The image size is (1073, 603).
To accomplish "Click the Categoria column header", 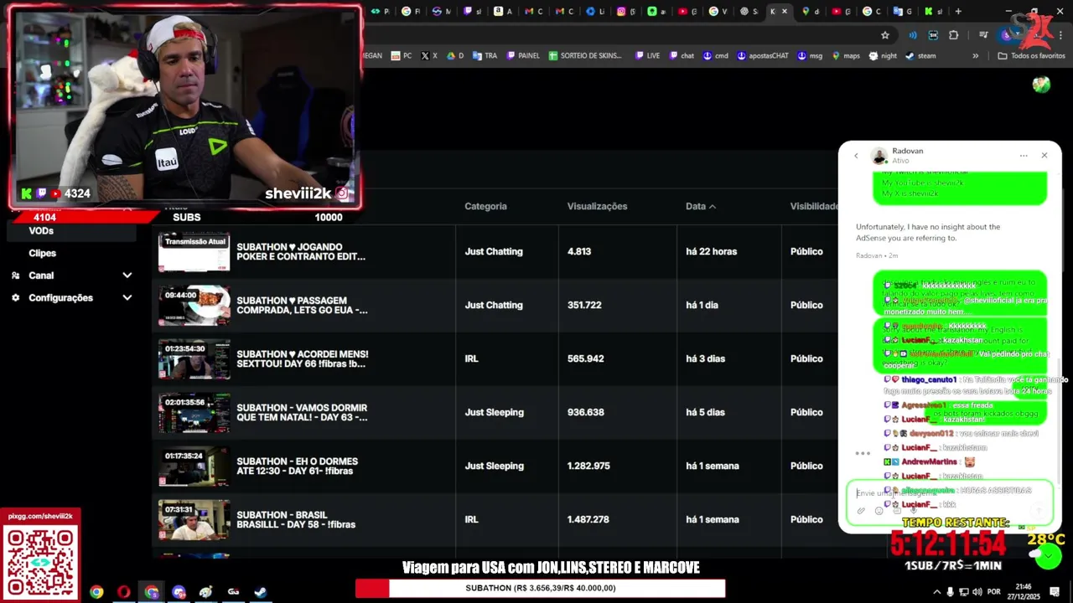I will pos(485,206).
